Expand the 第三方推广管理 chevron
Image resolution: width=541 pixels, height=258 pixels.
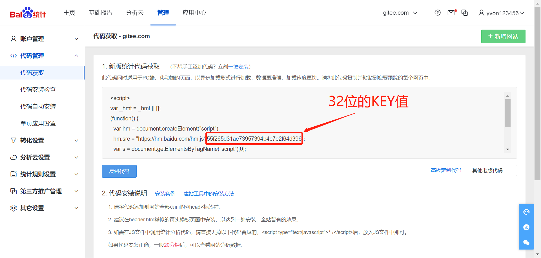pyautogui.click(x=76, y=191)
